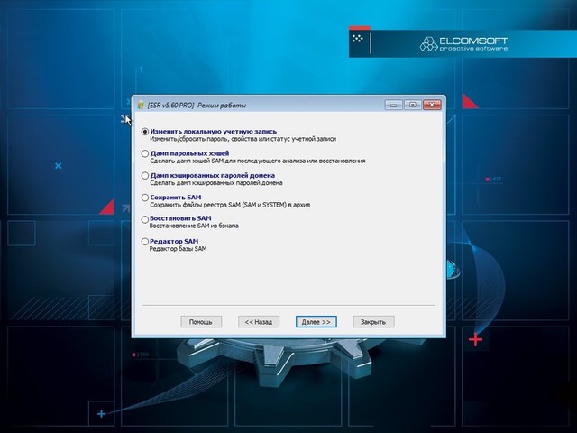Click the ESR key icon in title bar
The height and width of the screenshot is (433, 577).
[x=142, y=105]
